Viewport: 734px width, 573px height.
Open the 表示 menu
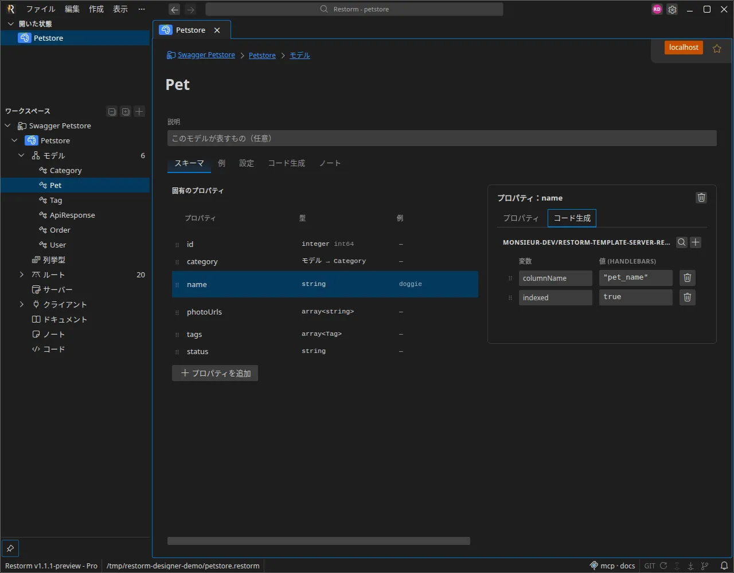coord(120,9)
